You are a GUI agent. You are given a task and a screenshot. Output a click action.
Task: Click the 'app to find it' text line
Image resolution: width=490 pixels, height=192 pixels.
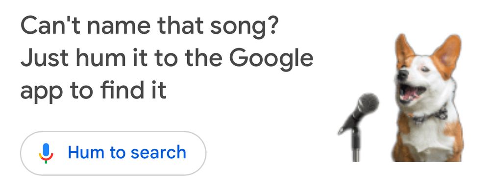pos(94,90)
